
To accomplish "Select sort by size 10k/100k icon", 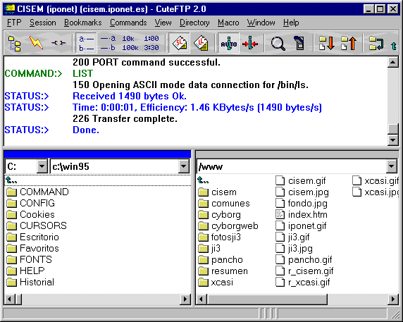I will (x=130, y=43).
